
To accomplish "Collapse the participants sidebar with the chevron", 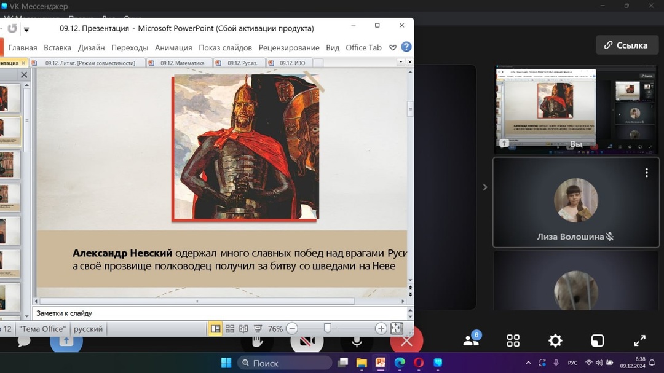I will click(485, 187).
